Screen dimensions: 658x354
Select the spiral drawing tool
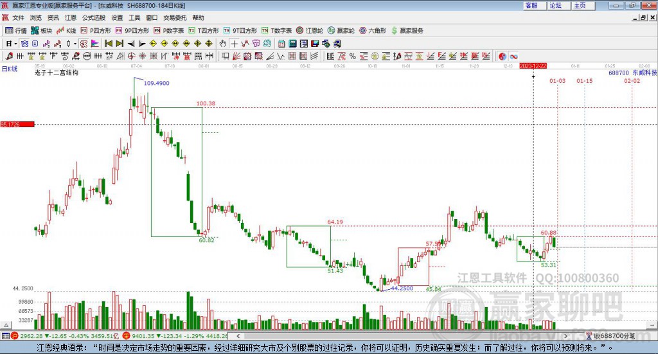(x=65, y=56)
